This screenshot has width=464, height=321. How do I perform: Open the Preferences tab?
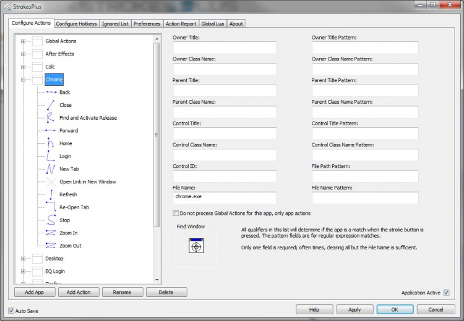[147, 23]
